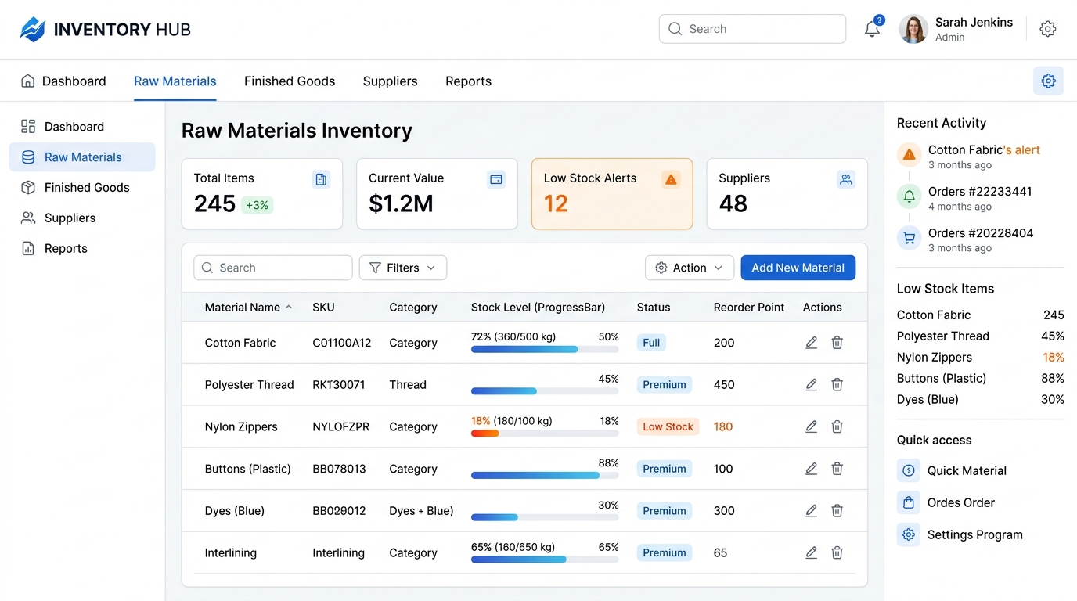Click the sidebar Finished Goods box icon
1077x601 pixels.
[x=28, y=187]
